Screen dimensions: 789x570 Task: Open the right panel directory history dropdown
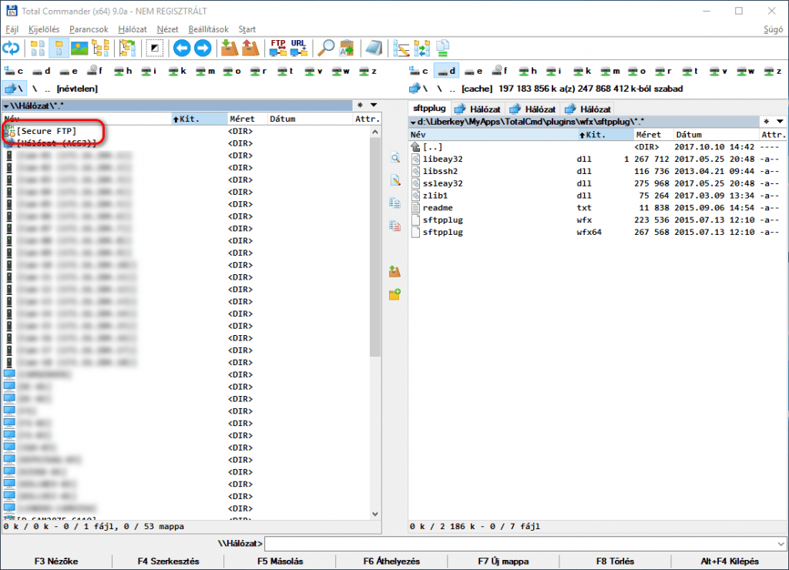[780, 121]
